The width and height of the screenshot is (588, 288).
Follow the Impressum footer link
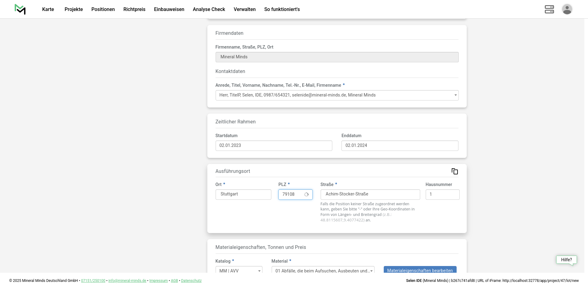pyautogui.click(x=158, y=281)
